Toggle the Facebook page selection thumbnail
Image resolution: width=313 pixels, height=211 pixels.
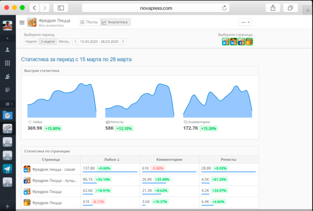coord(241,42)
